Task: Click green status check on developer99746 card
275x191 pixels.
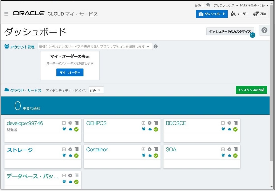Action: (x=76, y=129)
